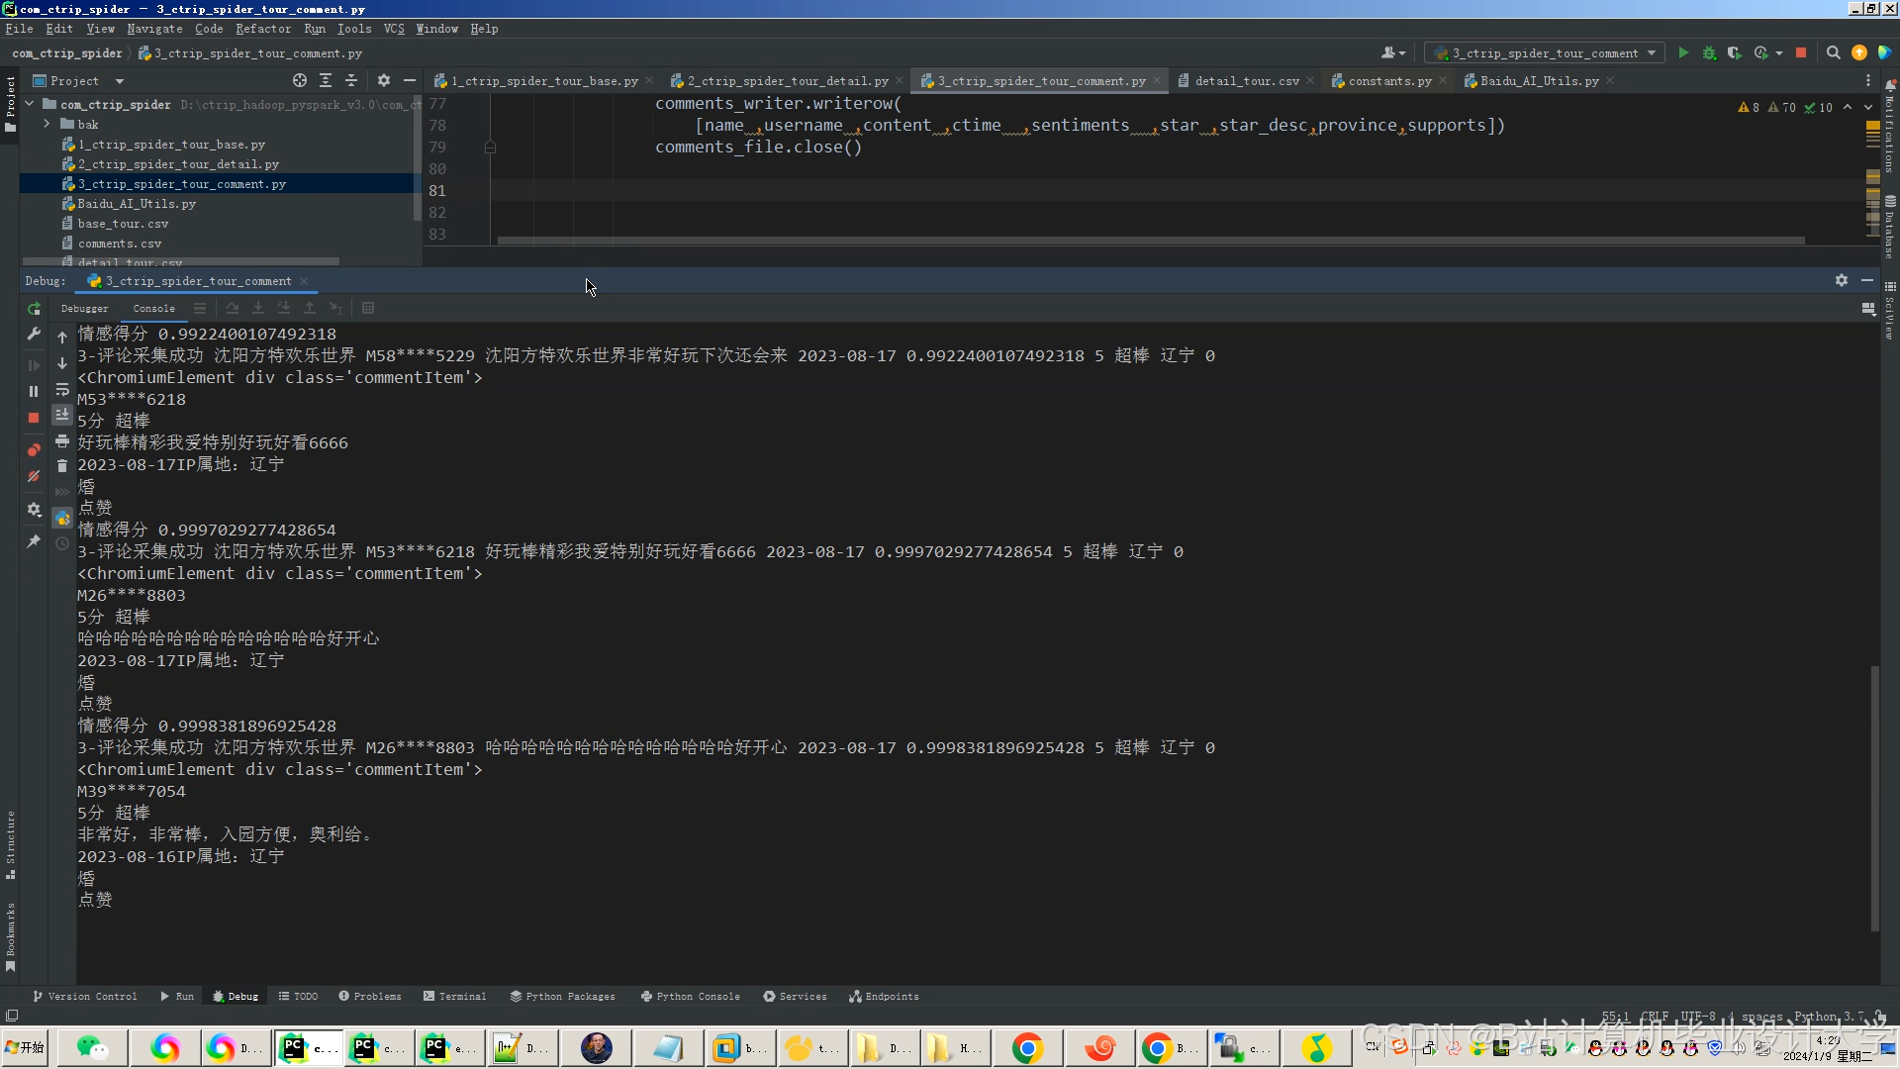This screenshot has height=1069, width=1900.
Task: Clear console output with the trash icon
Action: 62,466
